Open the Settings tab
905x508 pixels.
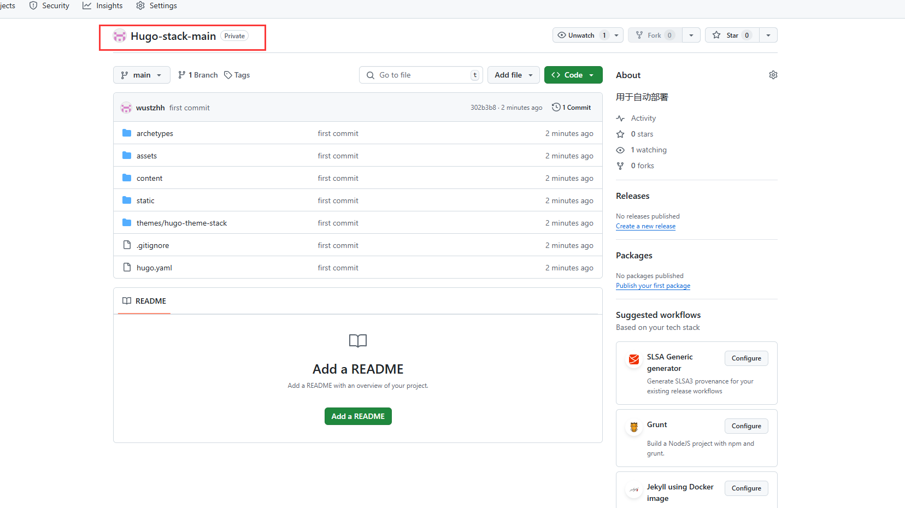coord(156,5)
